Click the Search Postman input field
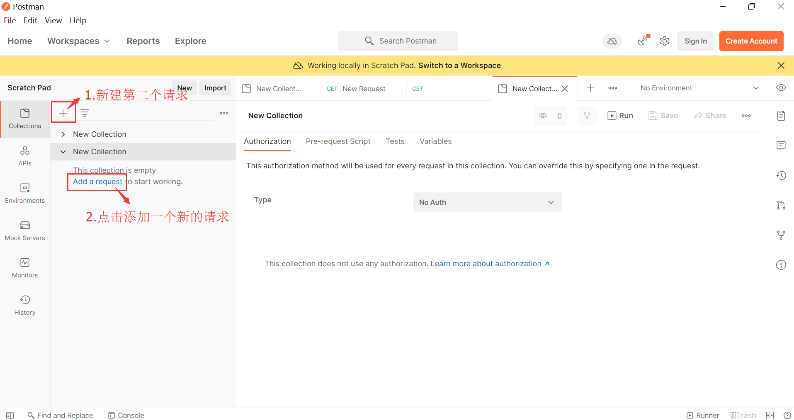The width and height of the screenshot is (794, 420). pyautogui.click(x=398, y=41)
